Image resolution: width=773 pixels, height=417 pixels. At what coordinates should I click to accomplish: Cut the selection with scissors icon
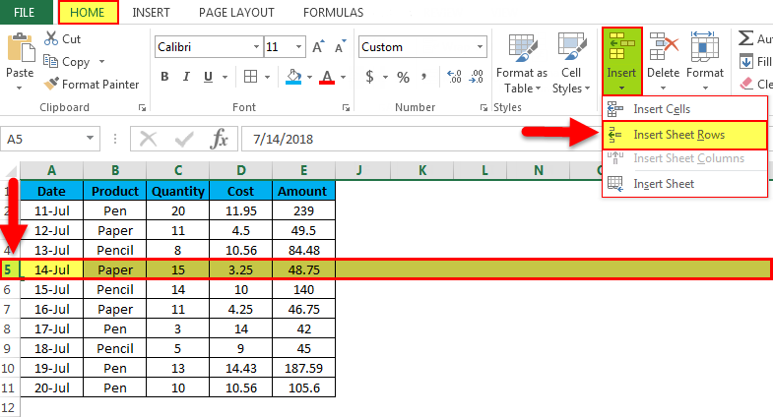point(51,38)
